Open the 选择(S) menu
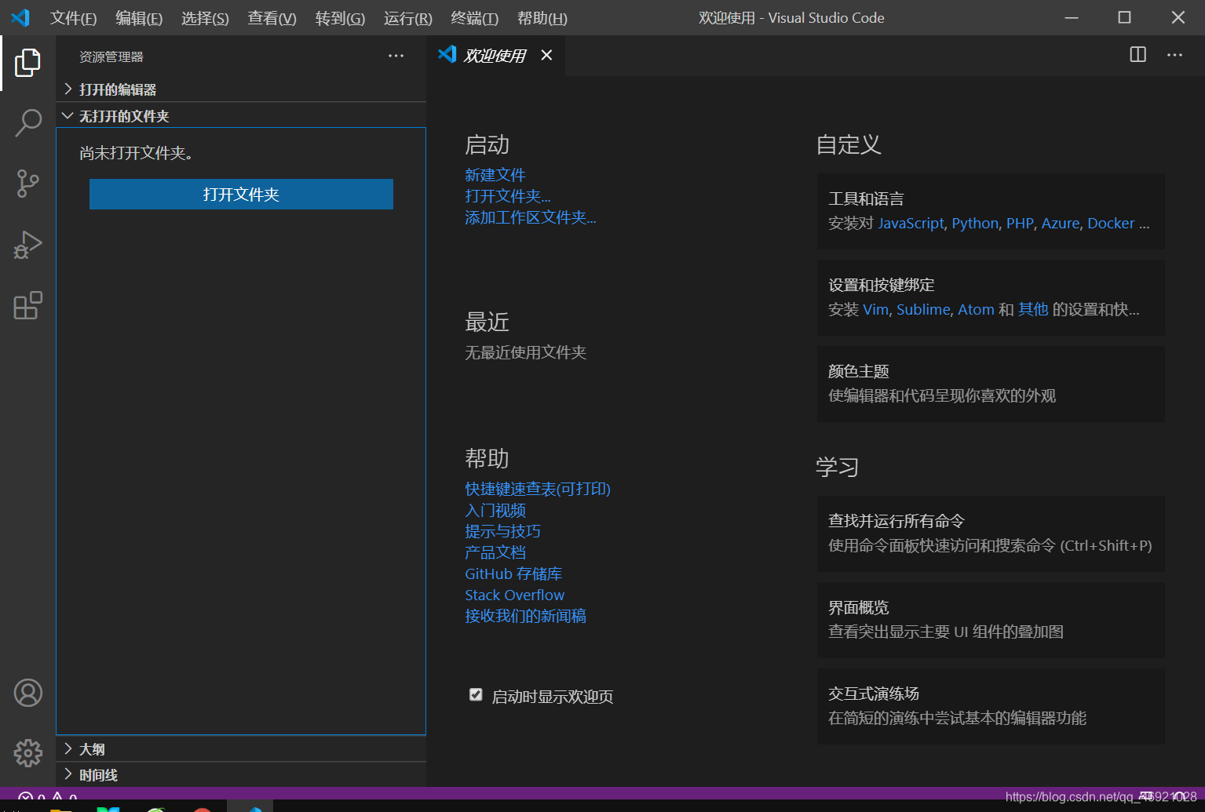 pos(205,18)
